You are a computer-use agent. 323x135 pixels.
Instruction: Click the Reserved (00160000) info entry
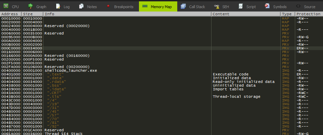coord(67,56)
